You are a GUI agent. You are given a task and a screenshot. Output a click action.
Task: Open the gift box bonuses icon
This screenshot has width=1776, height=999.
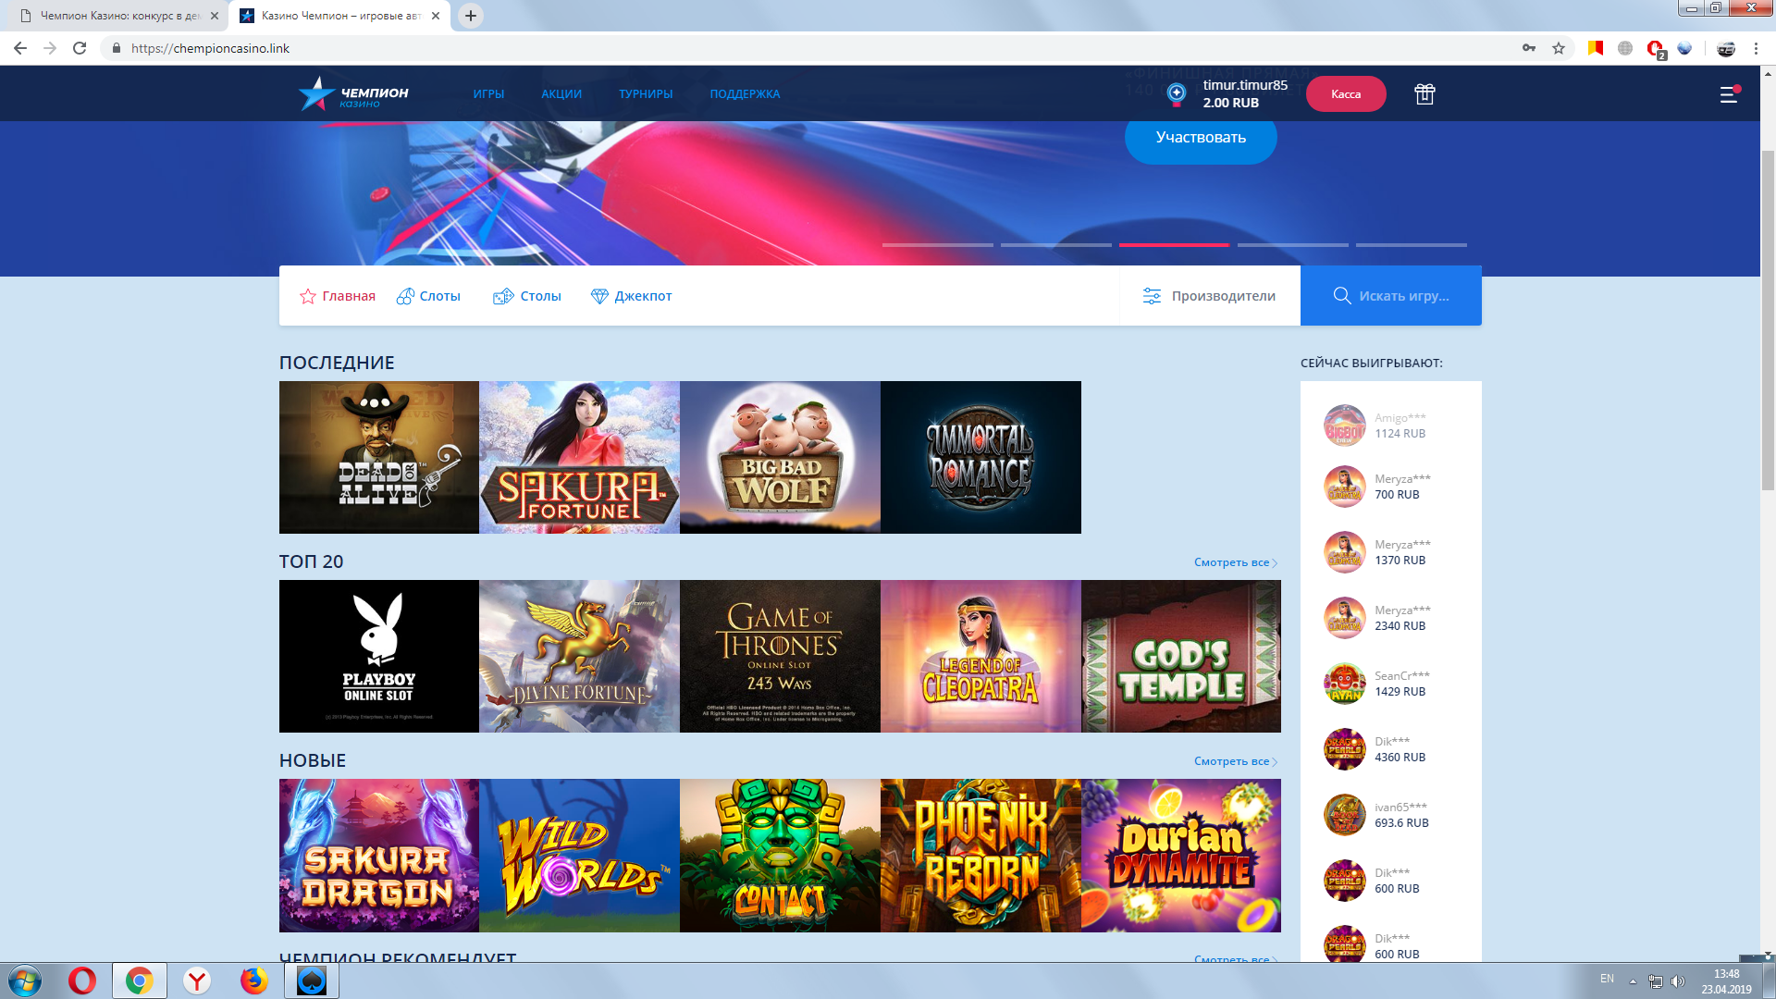point(1424,93)
